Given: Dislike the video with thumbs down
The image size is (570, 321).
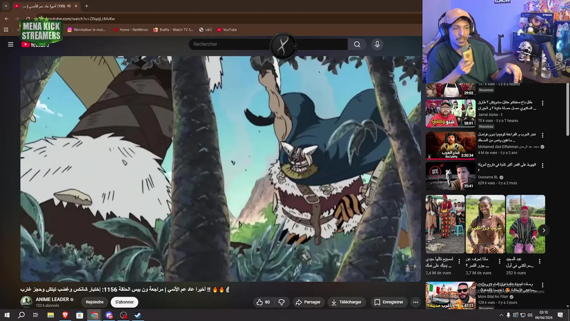Looking at the screenshot, I should click(281, 302).
